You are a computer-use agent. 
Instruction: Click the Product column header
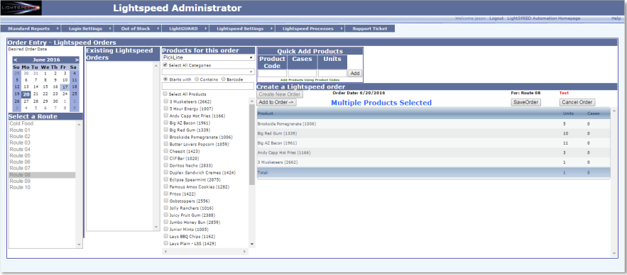265,113
